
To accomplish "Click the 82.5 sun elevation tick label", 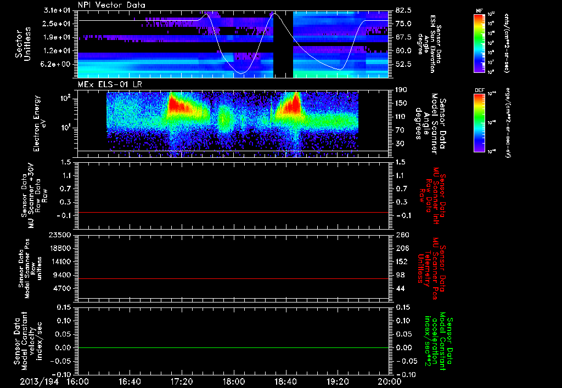I will [x=404, y=10].
